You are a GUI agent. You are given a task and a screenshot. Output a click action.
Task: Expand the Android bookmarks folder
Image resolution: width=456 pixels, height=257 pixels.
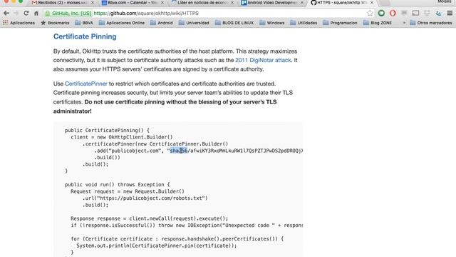[162, 23]
